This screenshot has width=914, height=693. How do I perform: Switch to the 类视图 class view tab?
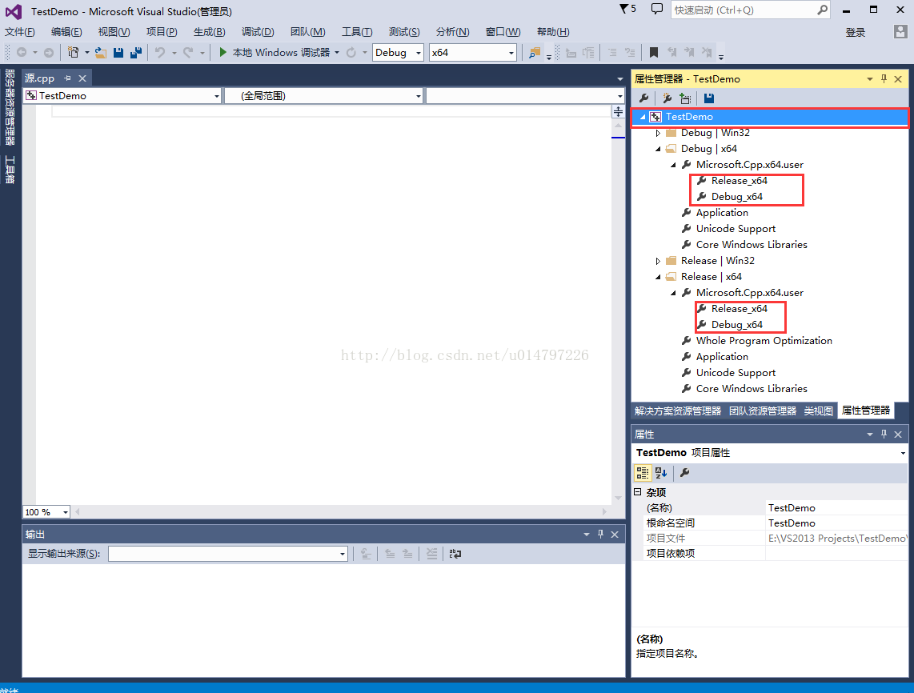click(x=819, y=411)
